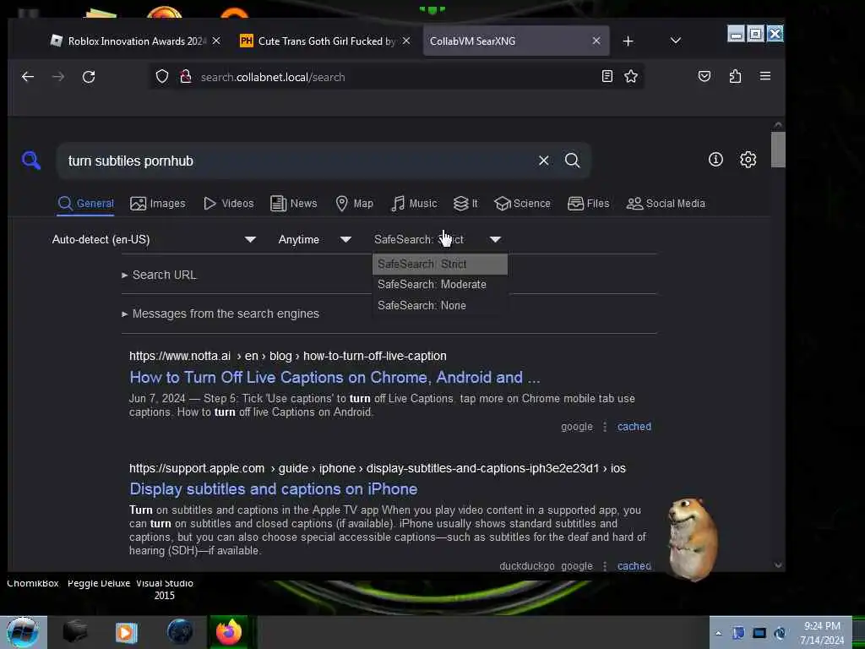Select the Images search category
Viewport: 865px width, 649px height.
(158, 203)
